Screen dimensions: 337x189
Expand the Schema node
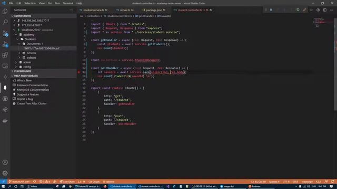click(x=19, y=53)
